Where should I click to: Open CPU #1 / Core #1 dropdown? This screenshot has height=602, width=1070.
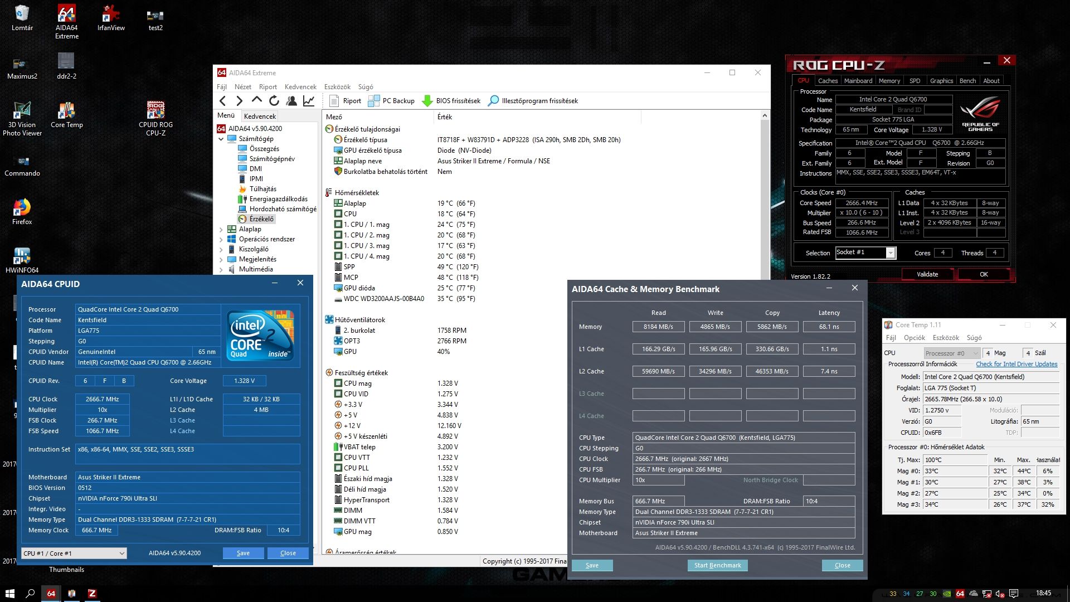74,553
